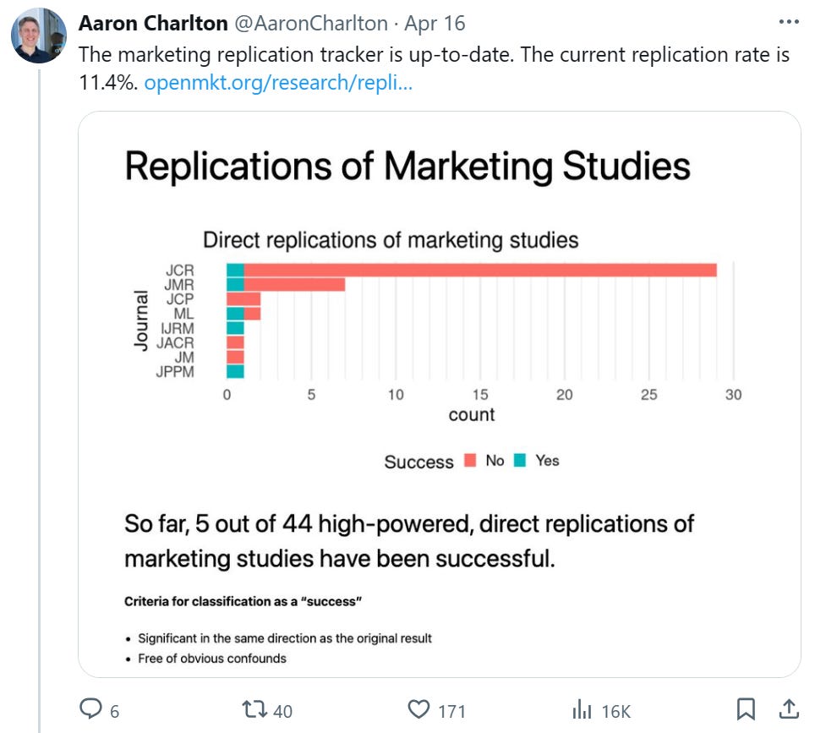
Task: Open the @AaronCharlton handle link
Action: (x=311, y=24)
